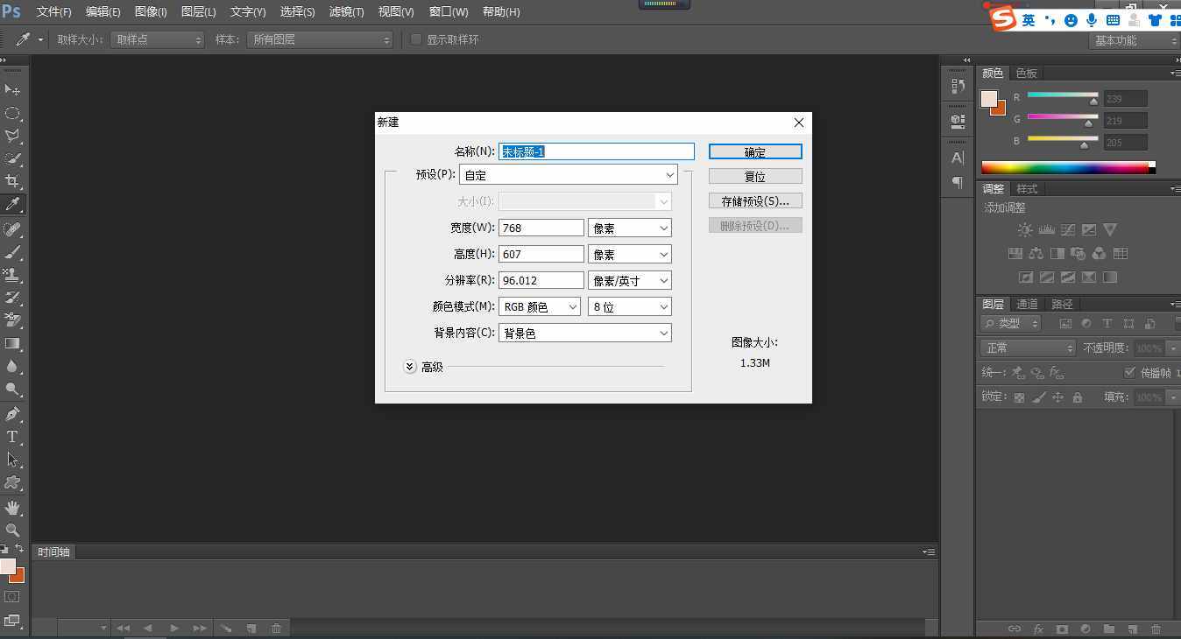This screenshot has height=639, width=1181.
Task: Select the Hand tool
Action: (12, 508)
